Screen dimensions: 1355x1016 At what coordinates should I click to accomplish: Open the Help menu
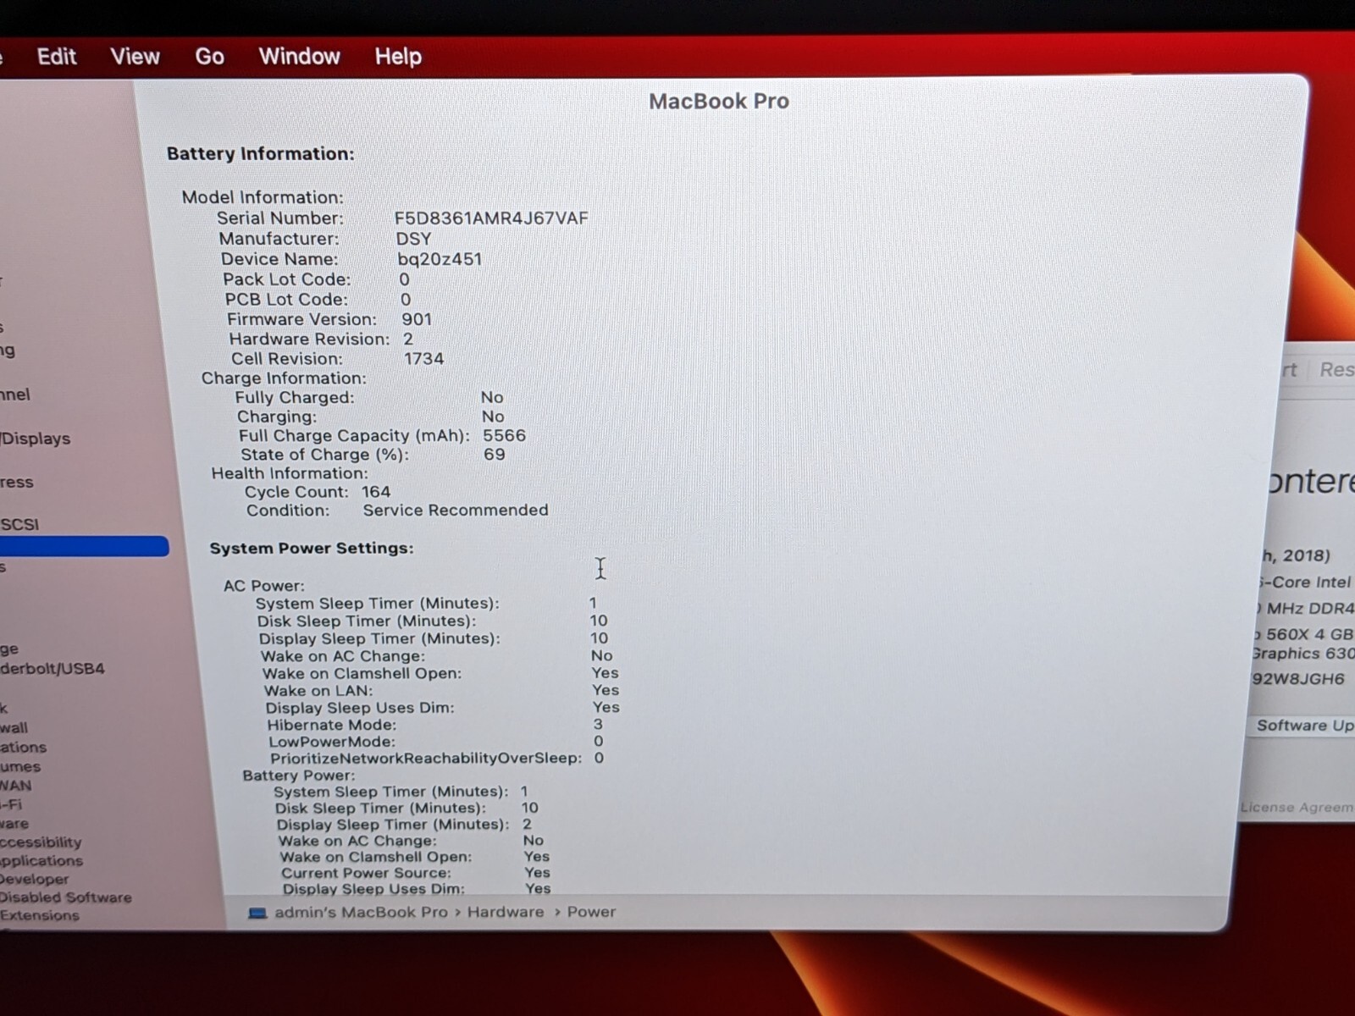398,57
